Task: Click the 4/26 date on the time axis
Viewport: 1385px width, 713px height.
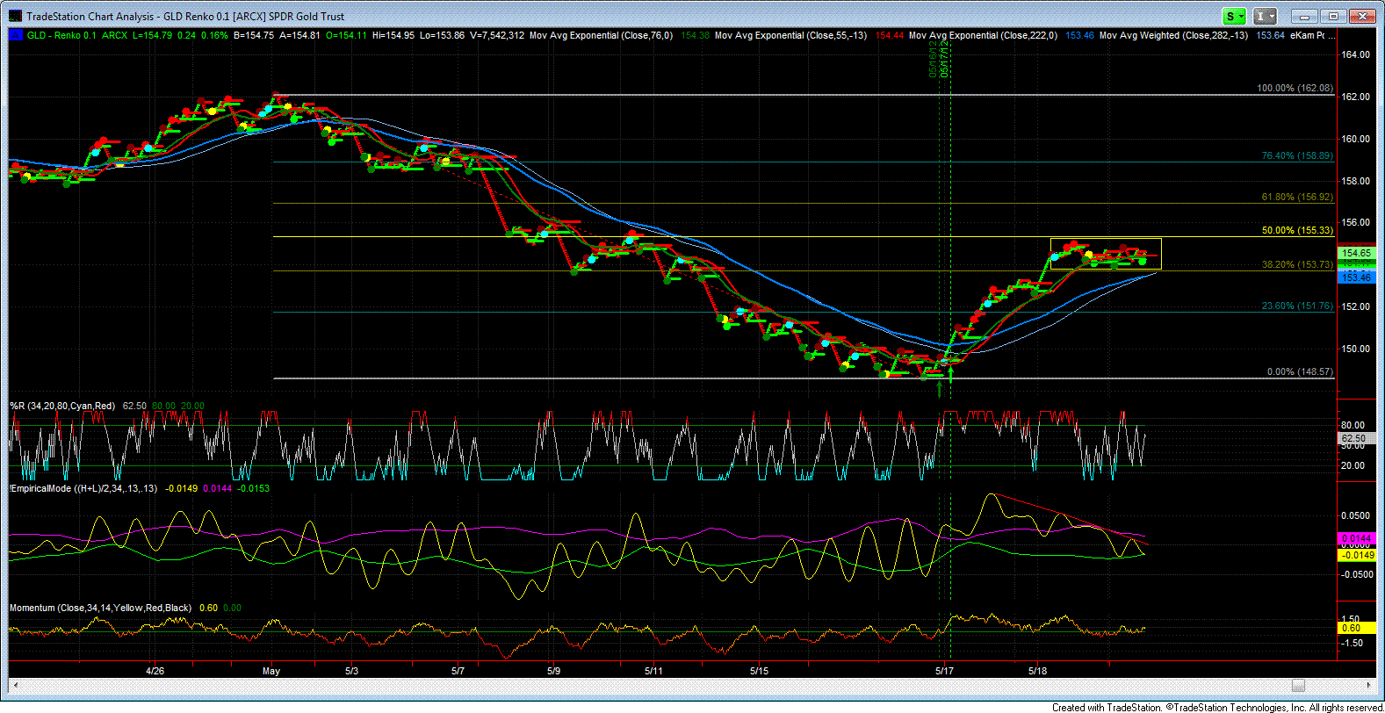Action: (x=155, y=671)
